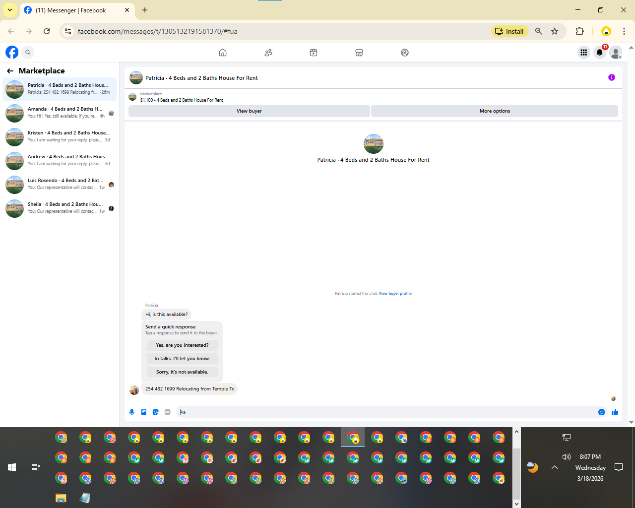Click the voice clip microphone icon

coord(132,412)
